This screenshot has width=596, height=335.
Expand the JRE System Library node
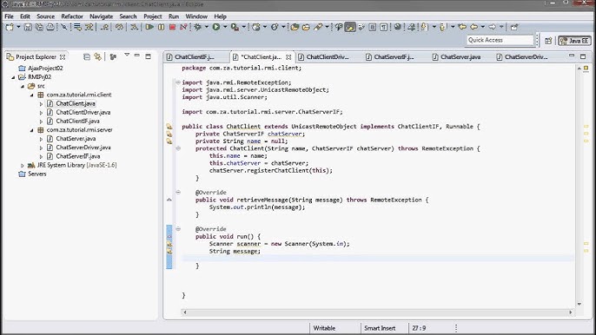23,165
